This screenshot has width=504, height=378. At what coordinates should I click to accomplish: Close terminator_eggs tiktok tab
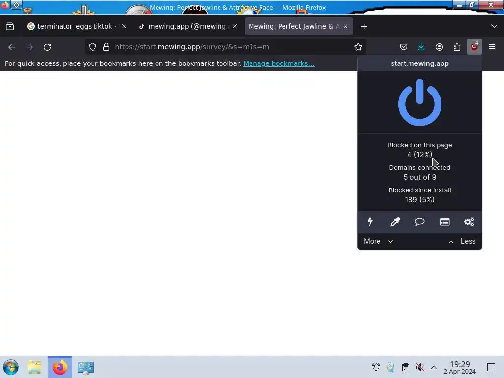[x=124, y=27]
